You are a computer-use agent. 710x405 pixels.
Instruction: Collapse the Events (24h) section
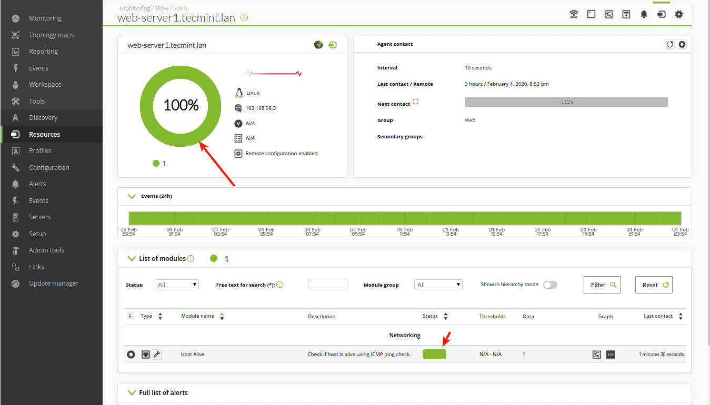click(132, 196)
